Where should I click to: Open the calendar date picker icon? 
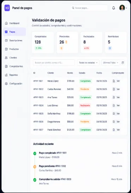point(123,63)
